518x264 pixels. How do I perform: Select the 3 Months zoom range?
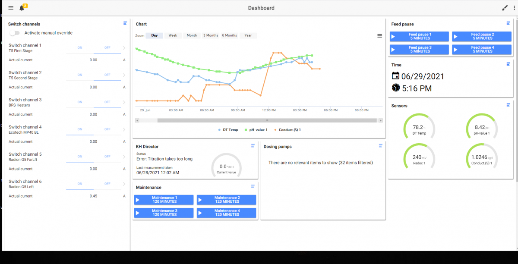(211, 35)
